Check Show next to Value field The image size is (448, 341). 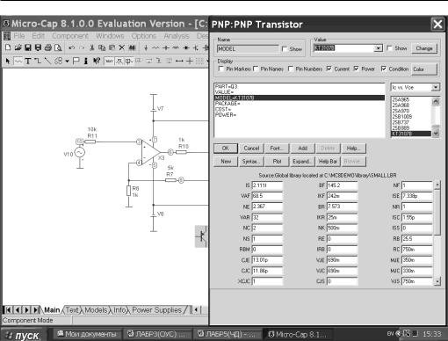pos(389,48)
